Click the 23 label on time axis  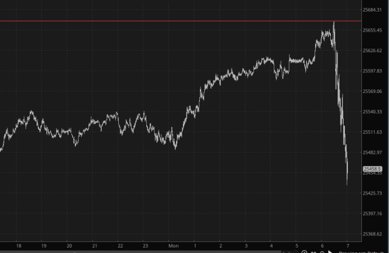[x=146, y=246]
